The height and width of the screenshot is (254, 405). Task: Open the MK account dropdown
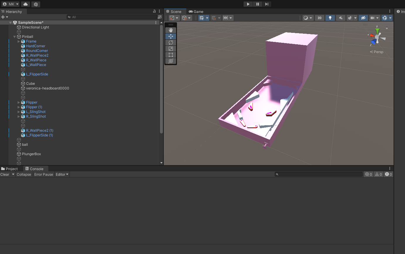coord(11,4)
